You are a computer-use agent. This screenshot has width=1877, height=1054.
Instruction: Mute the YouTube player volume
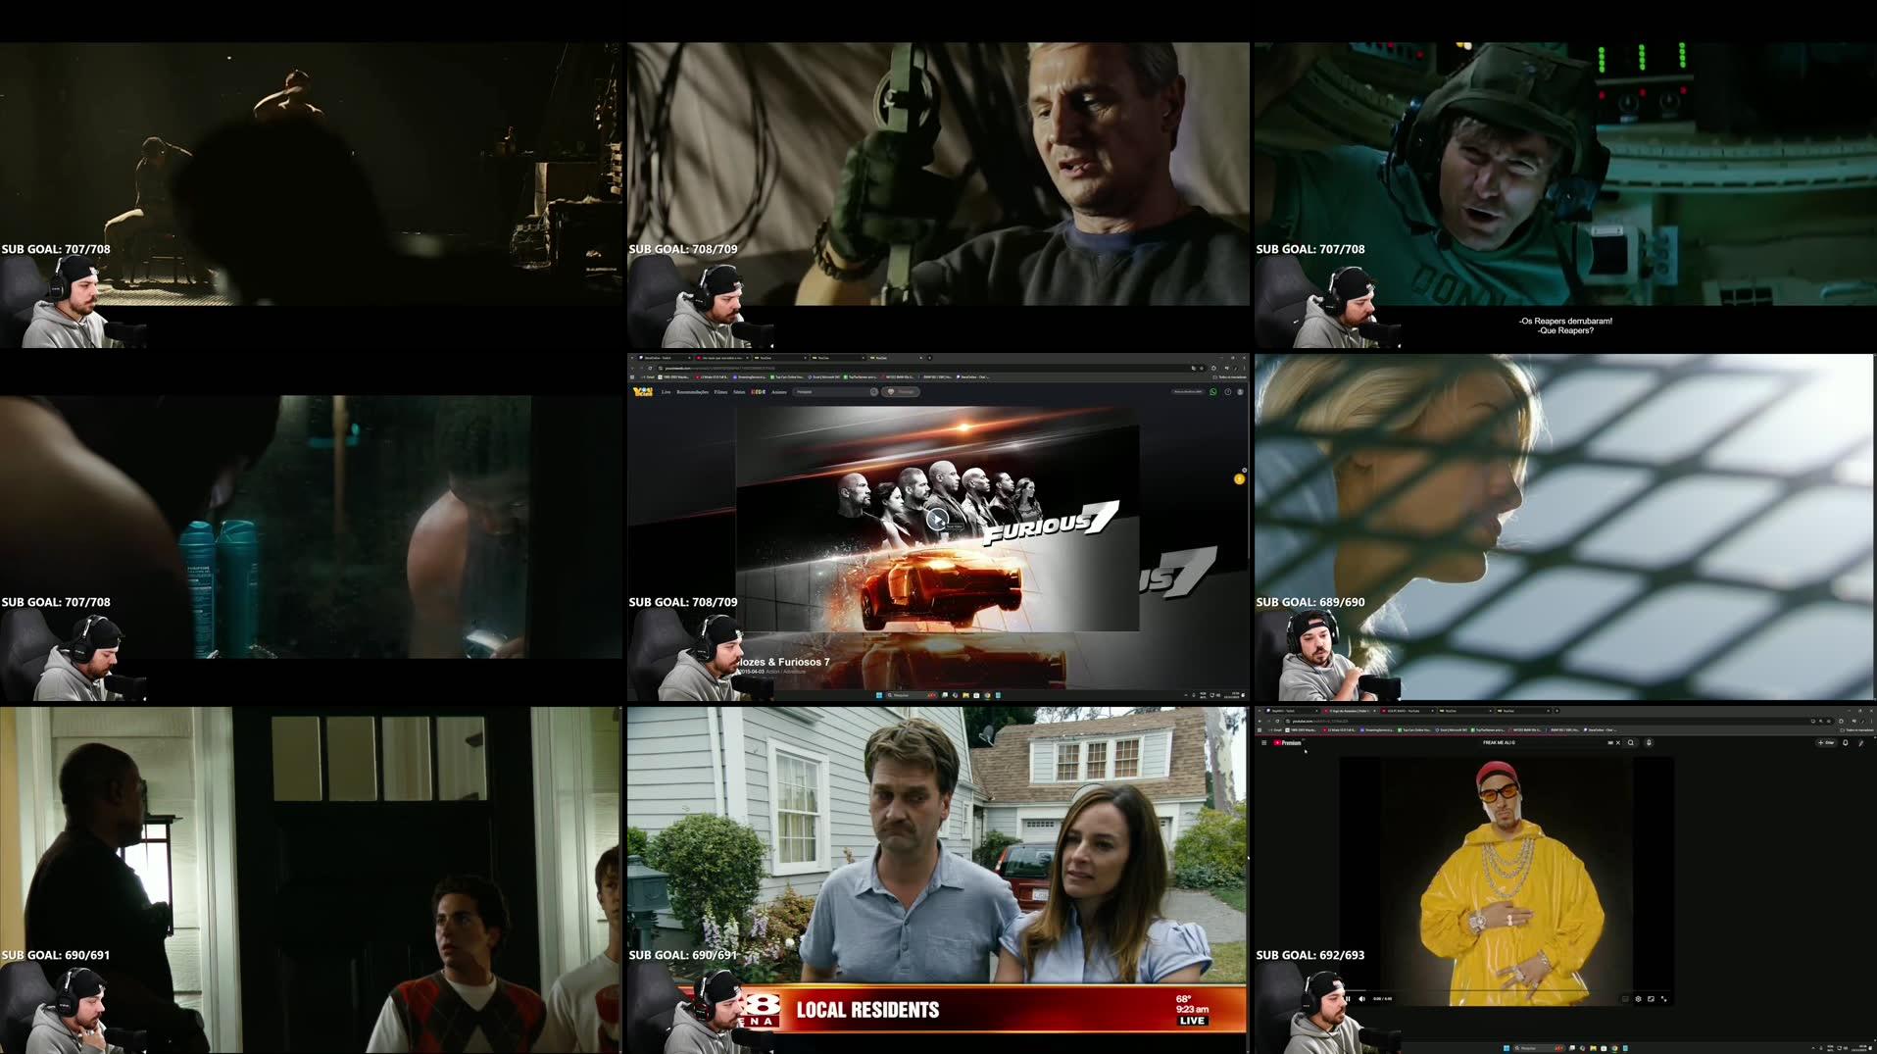[1361, 999]
